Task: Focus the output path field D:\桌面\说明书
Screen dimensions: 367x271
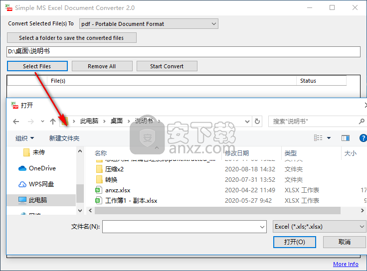Action: [183, 51]
